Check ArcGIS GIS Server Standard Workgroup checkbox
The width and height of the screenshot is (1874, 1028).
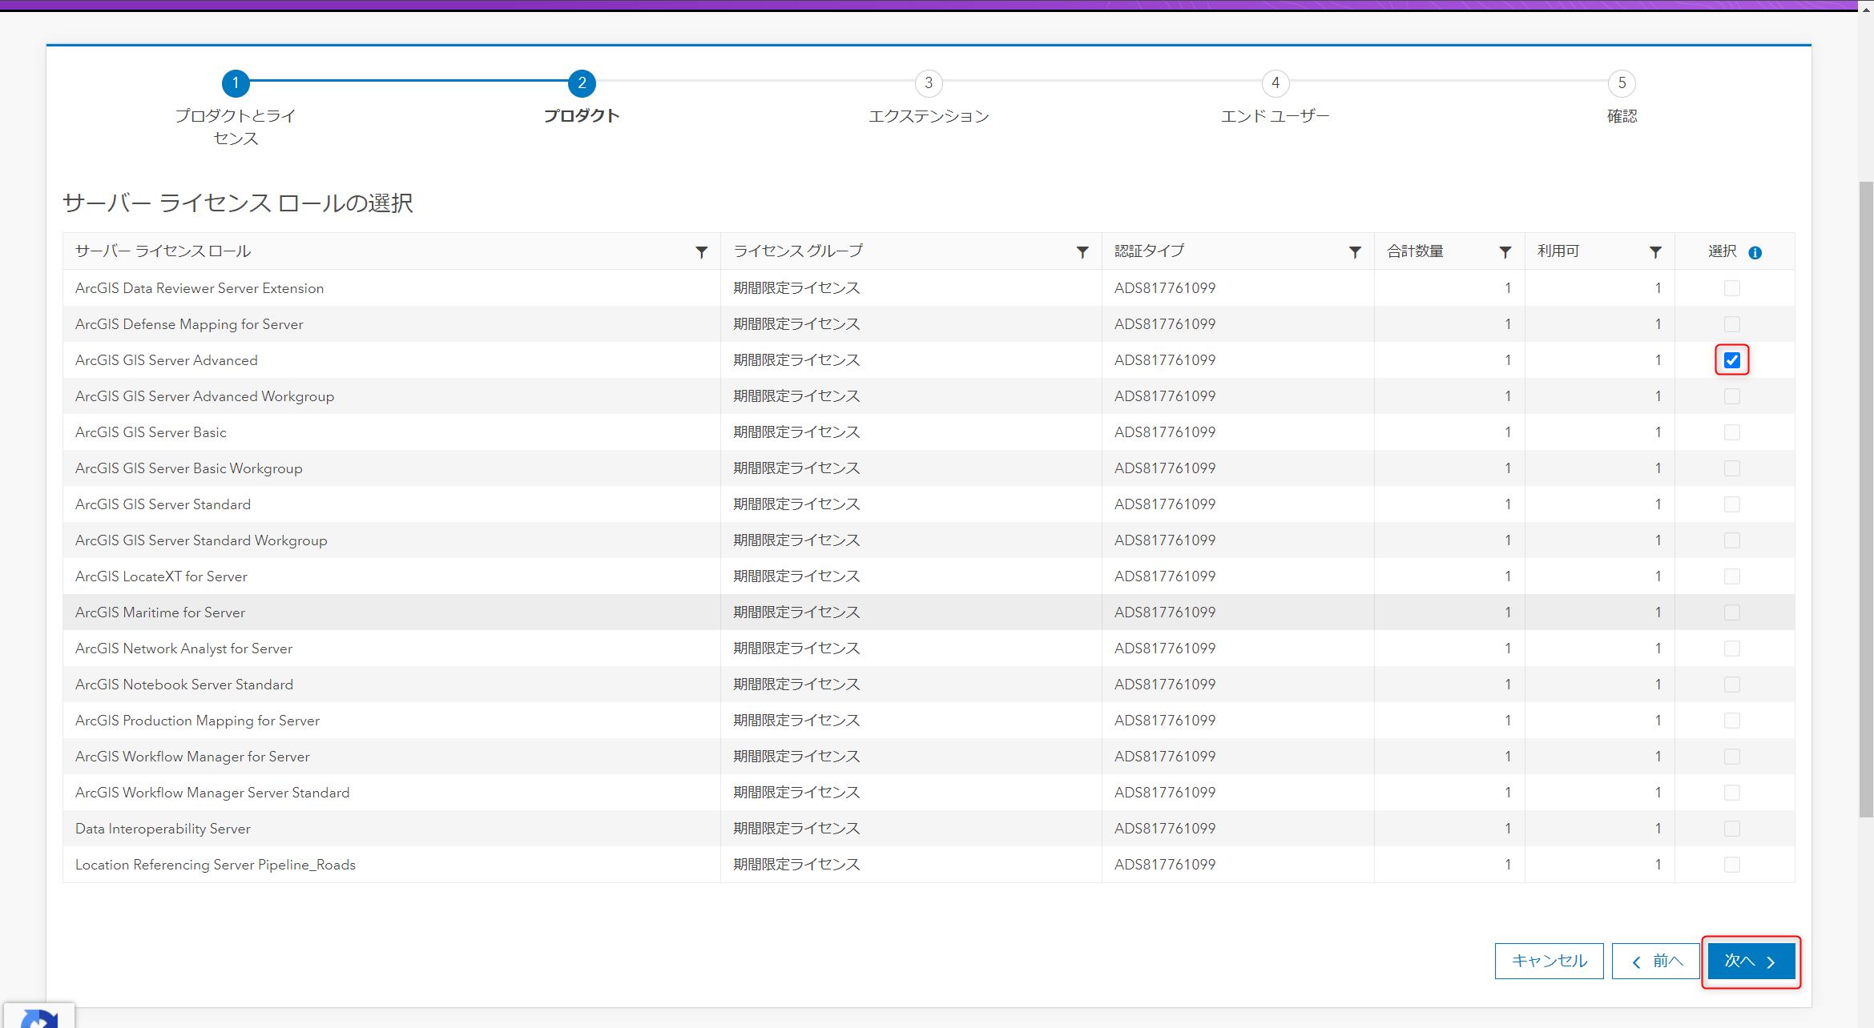tap(1732, 540)
